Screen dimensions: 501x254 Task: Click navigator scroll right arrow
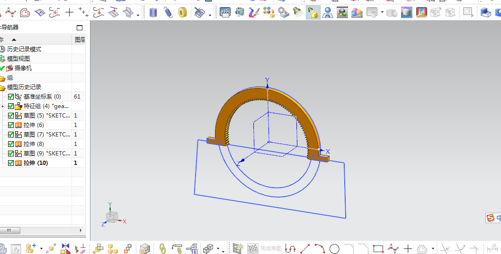coord(81,230)
